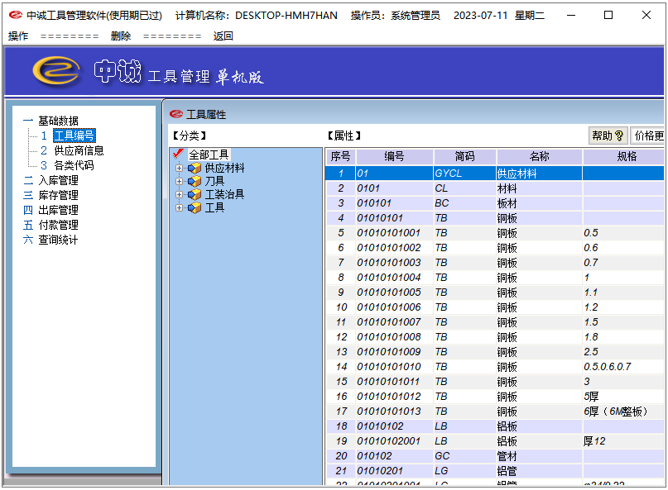Click code 01010101001
Image resolution: width=668 pixels, height=490 pixels.
[395, 233]
